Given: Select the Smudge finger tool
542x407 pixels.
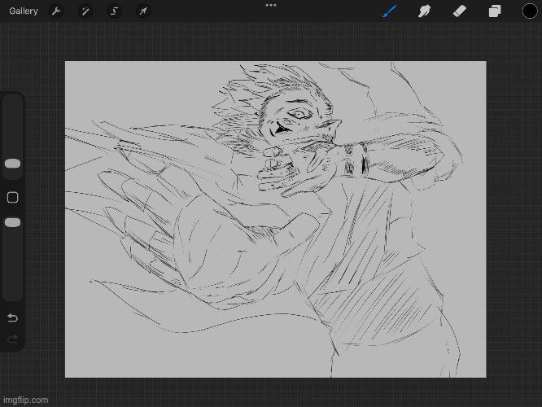Looking at the screenshot, I should (x=424, y=11).
